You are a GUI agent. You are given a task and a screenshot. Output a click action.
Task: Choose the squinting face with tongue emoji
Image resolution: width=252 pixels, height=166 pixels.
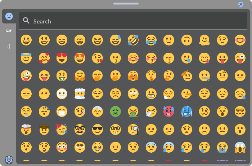[x=44, y=76]
